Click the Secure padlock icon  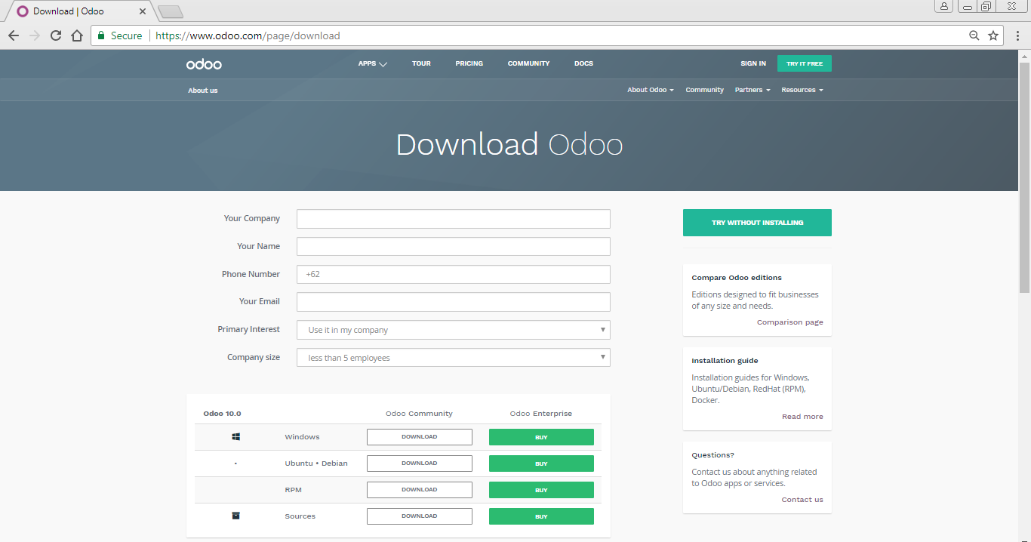tap(100, 35)
